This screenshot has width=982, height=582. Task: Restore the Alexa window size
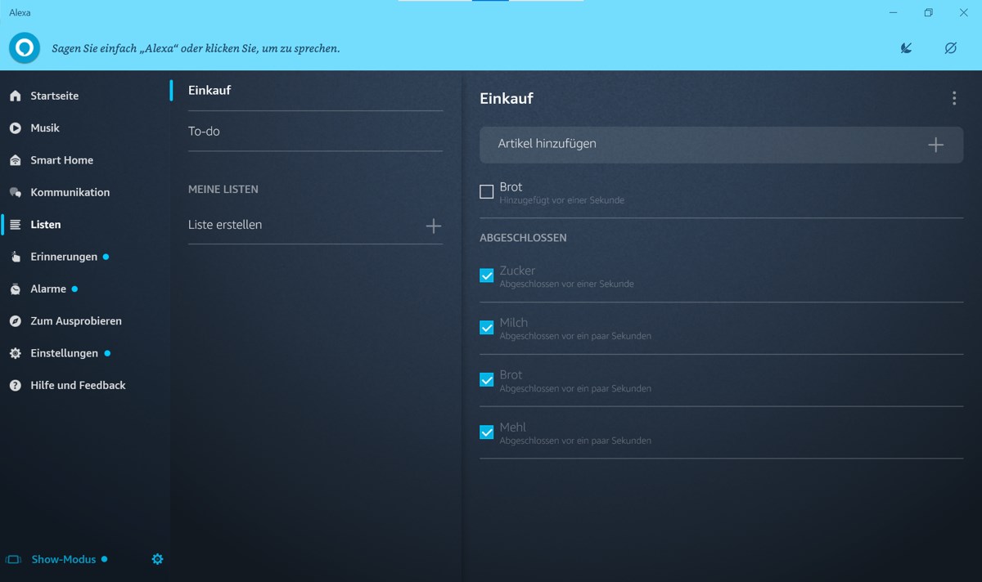pos(928,12)
